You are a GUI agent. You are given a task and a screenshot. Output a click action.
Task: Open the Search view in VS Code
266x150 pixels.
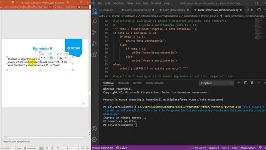[x=94, y=22]
